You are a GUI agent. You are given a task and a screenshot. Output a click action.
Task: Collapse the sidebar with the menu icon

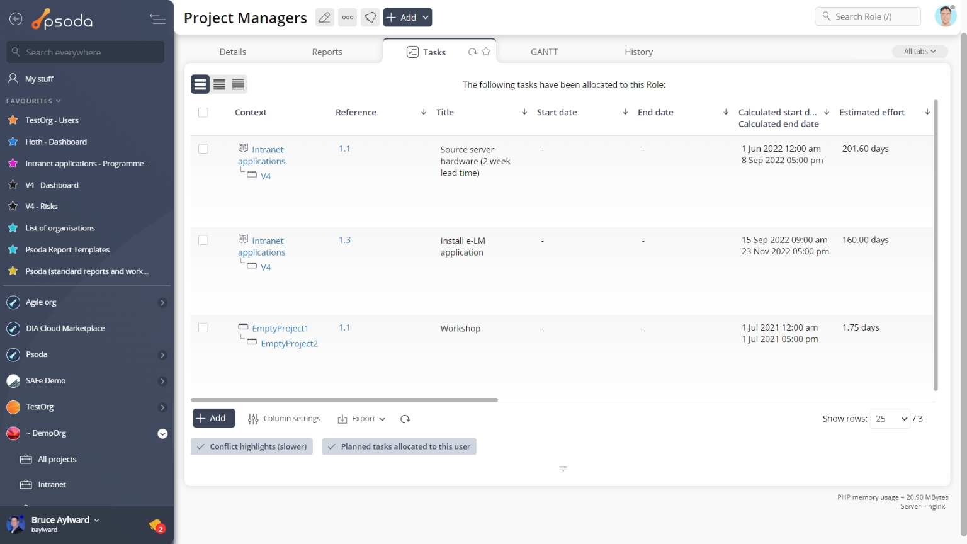point(157,20)
